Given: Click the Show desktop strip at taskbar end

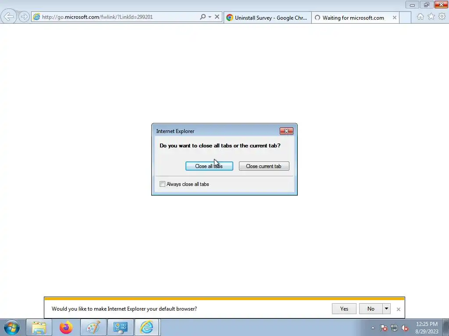Looking at the screenshot, I should (x=446, y=327).
